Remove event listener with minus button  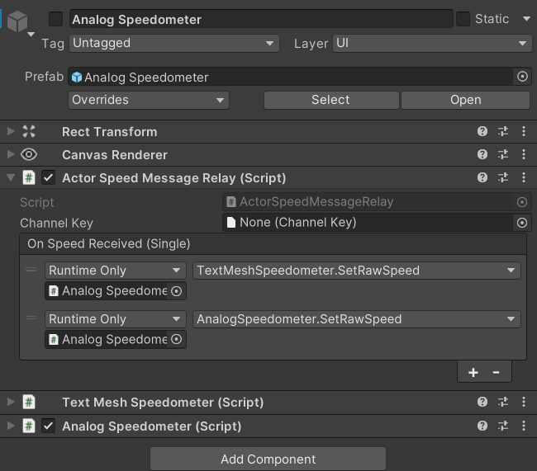pyautogui.click(x=496, y=372)
